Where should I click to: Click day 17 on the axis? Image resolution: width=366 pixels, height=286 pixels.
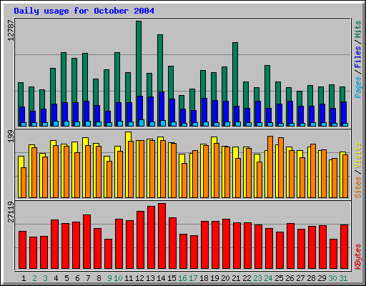pos(193,278)
